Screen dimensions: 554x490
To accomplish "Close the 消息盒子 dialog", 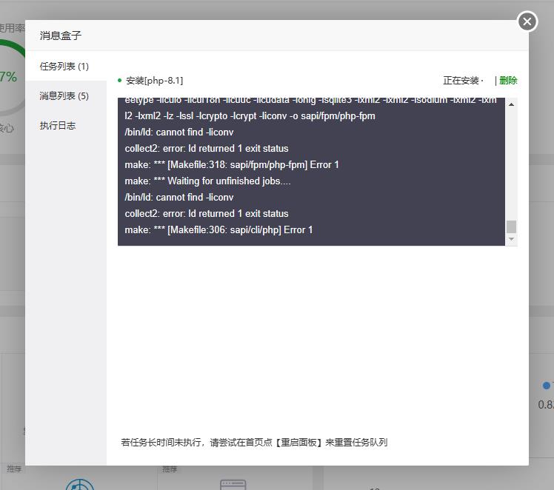I will click(527, 21).
